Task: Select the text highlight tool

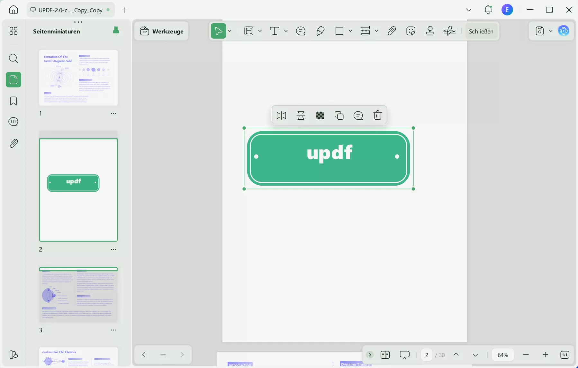Action: (249, 31)
